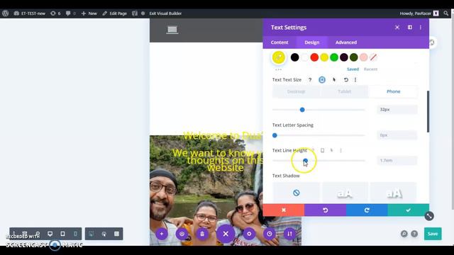
Task: Close builder toolbar with large X button
Action: coord(226,234)
